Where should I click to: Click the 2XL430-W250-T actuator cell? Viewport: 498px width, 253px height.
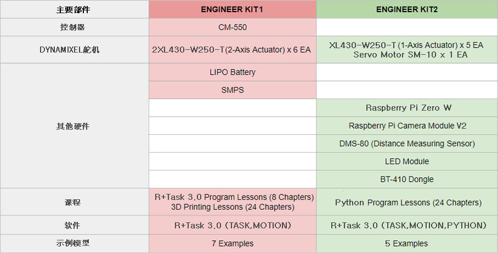tap(233, 50)
